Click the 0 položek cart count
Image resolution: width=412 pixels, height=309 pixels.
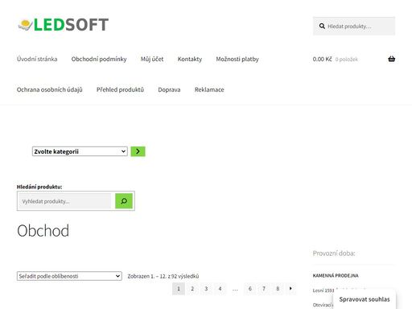click(347, 60)
